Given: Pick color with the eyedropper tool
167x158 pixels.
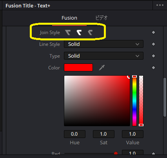Looking at the screenshot, I should tap(102, 67).
